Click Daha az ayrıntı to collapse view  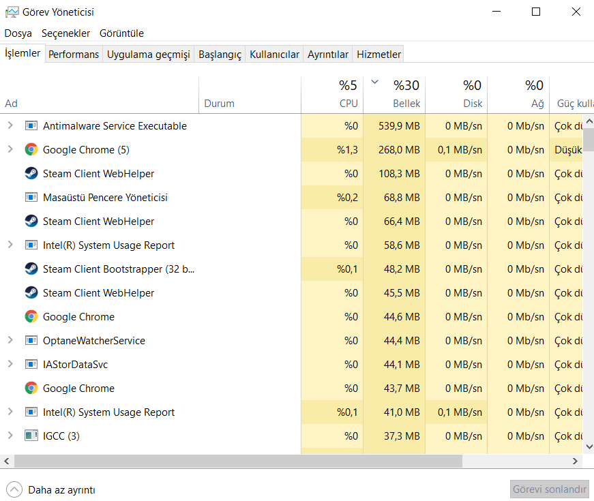click(61, 489)
